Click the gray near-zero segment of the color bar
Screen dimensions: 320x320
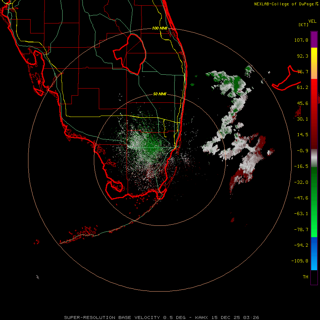(314, 158)
